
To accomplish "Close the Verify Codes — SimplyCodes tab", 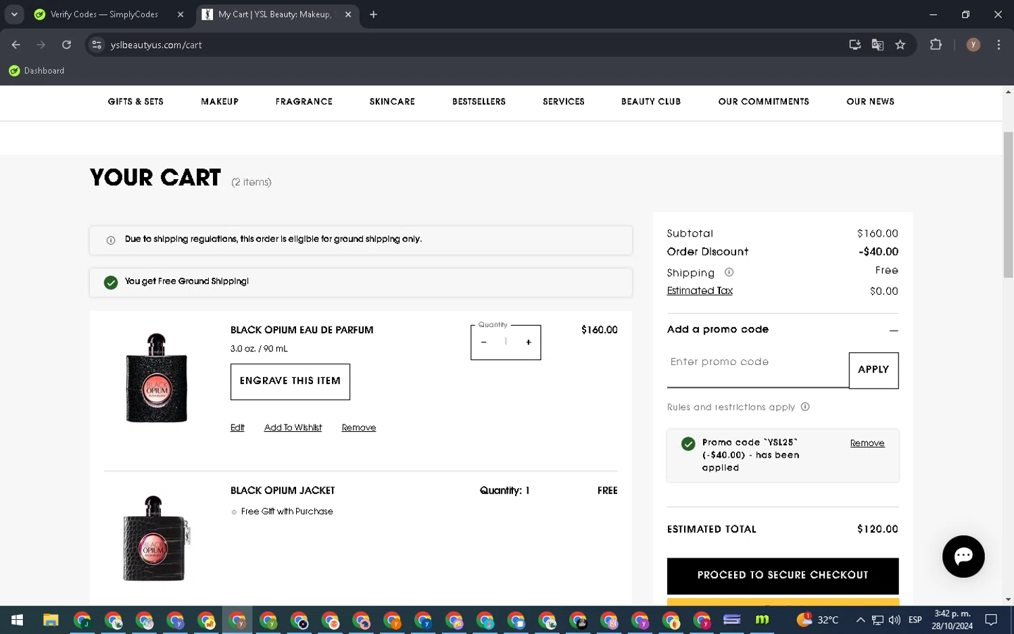I will click(180, 14).
